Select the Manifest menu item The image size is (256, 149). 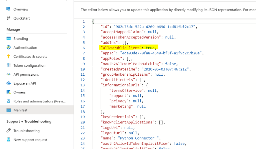(x=20, y=110)
